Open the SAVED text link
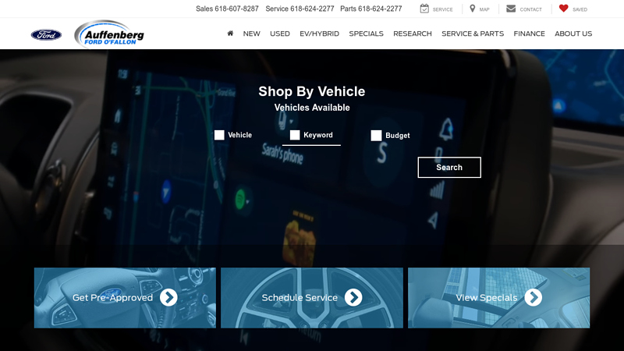Screen dimensions: 624x351 click(x=580, y=9)
